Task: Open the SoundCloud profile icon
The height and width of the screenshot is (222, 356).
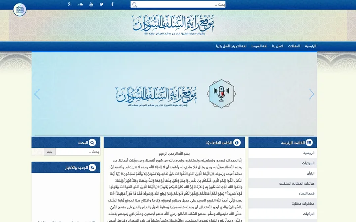Action: pyautogui.click(x=80, y=4)
